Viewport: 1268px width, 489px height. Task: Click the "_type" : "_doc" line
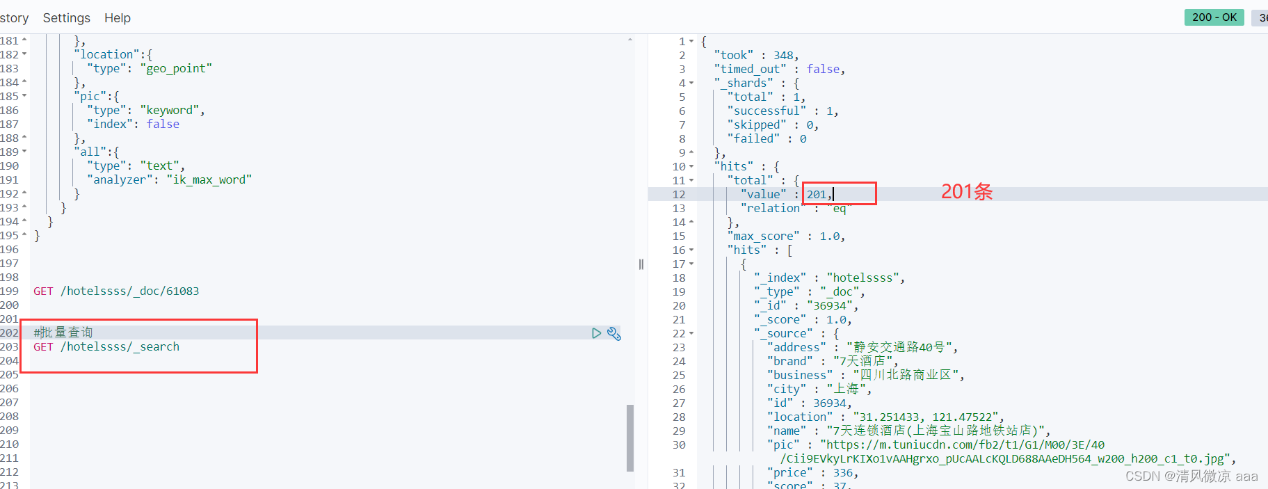(809, 292)
